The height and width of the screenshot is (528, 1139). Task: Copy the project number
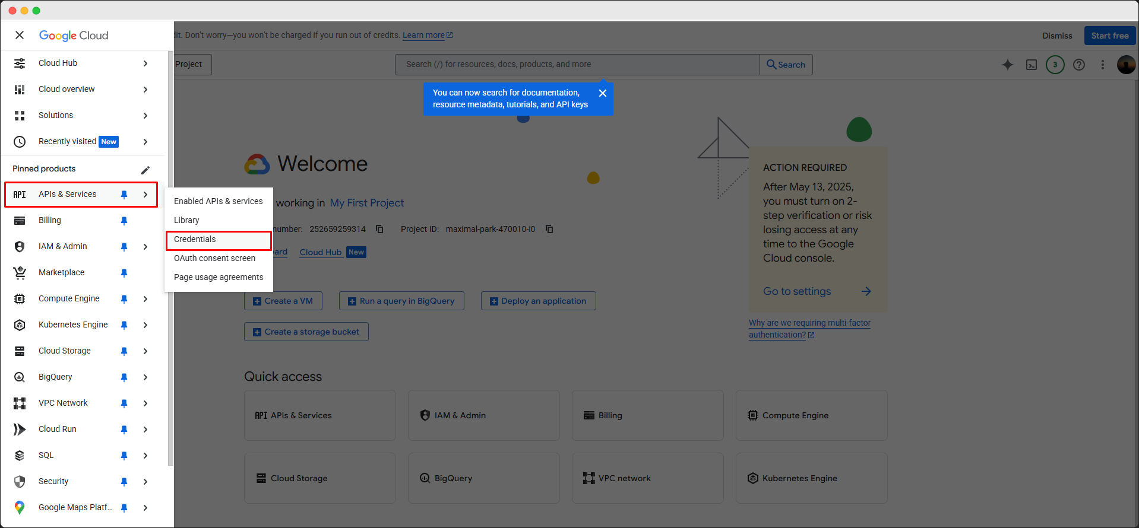[380, 229]
